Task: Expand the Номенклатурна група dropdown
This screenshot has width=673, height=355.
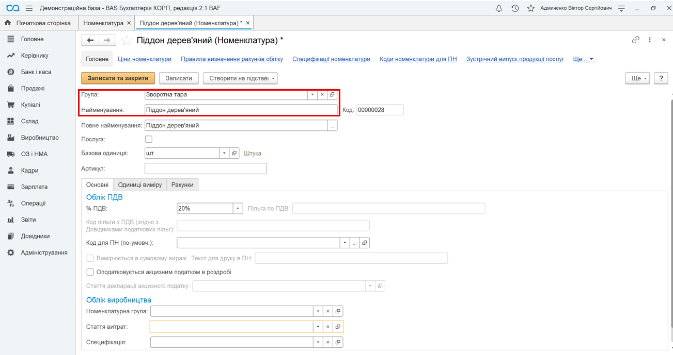Action: point(318,311)
